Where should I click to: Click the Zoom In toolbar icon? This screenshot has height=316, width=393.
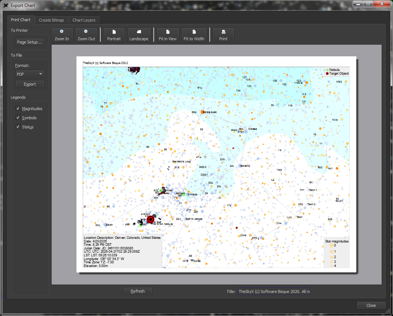[62, 35]
